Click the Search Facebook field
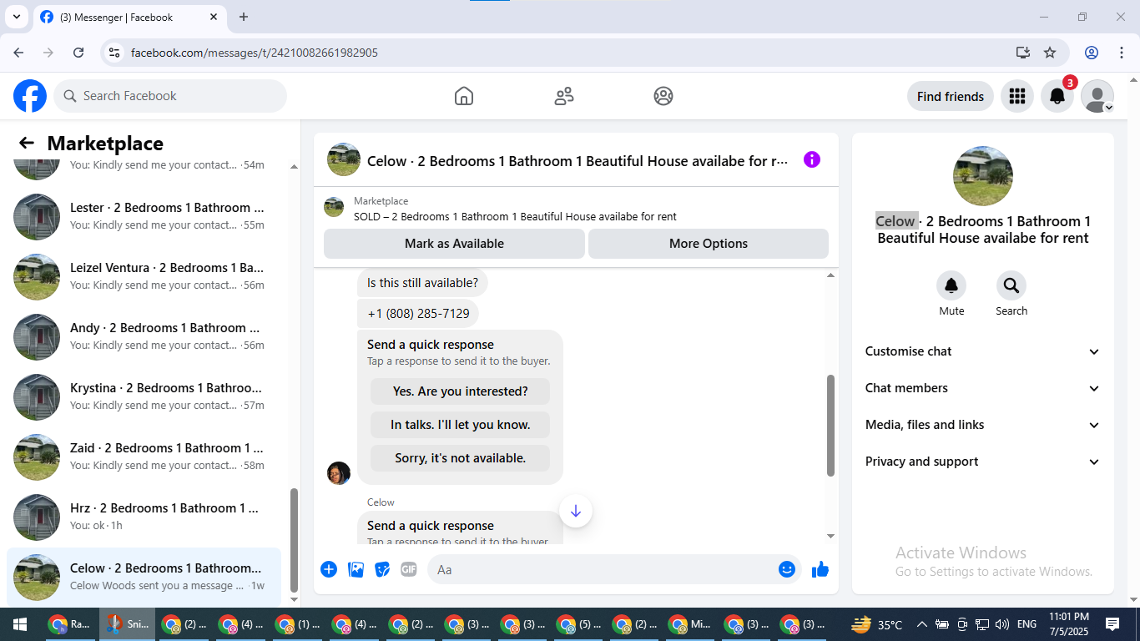Image resolution: width=1140 pixels, height=641 pixels. point(170,96)
